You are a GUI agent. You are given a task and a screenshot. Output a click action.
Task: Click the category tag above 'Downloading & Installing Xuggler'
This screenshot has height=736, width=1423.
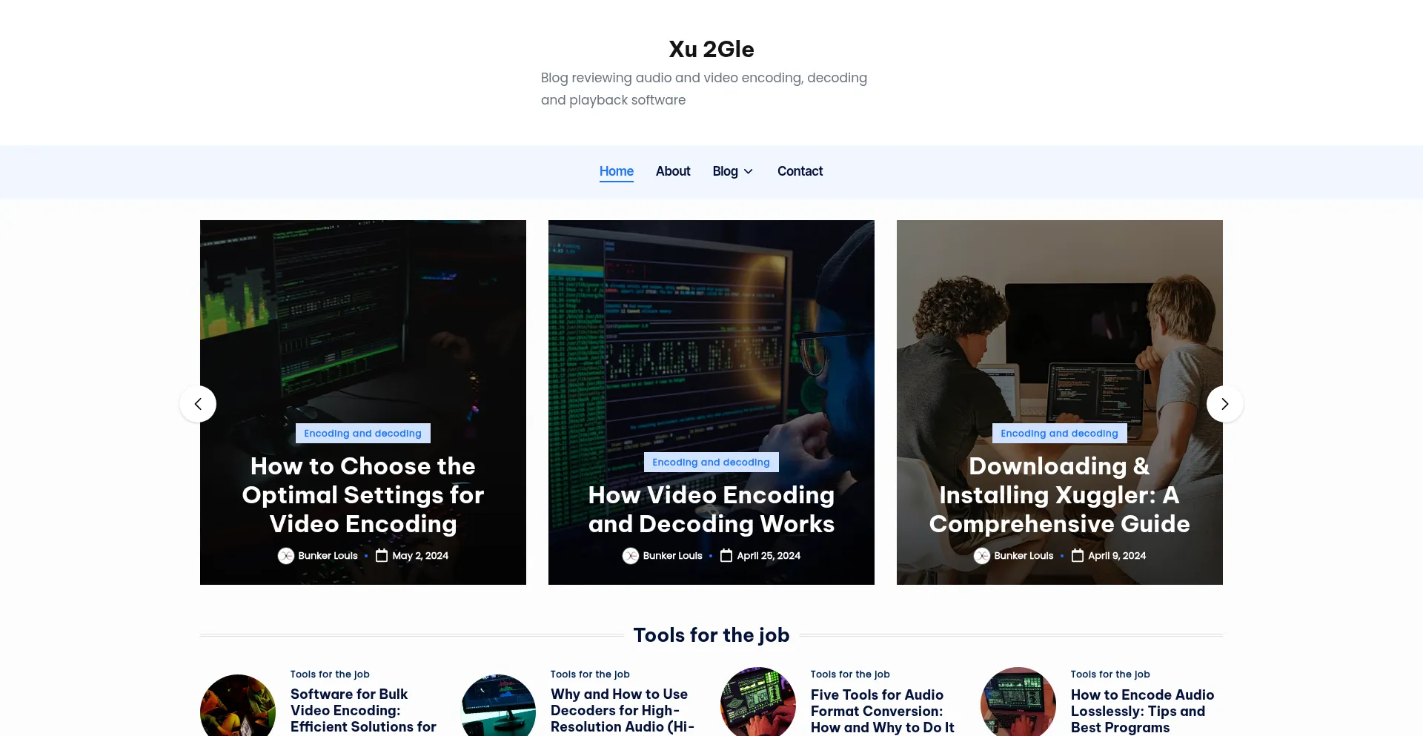pos(1059,433)
